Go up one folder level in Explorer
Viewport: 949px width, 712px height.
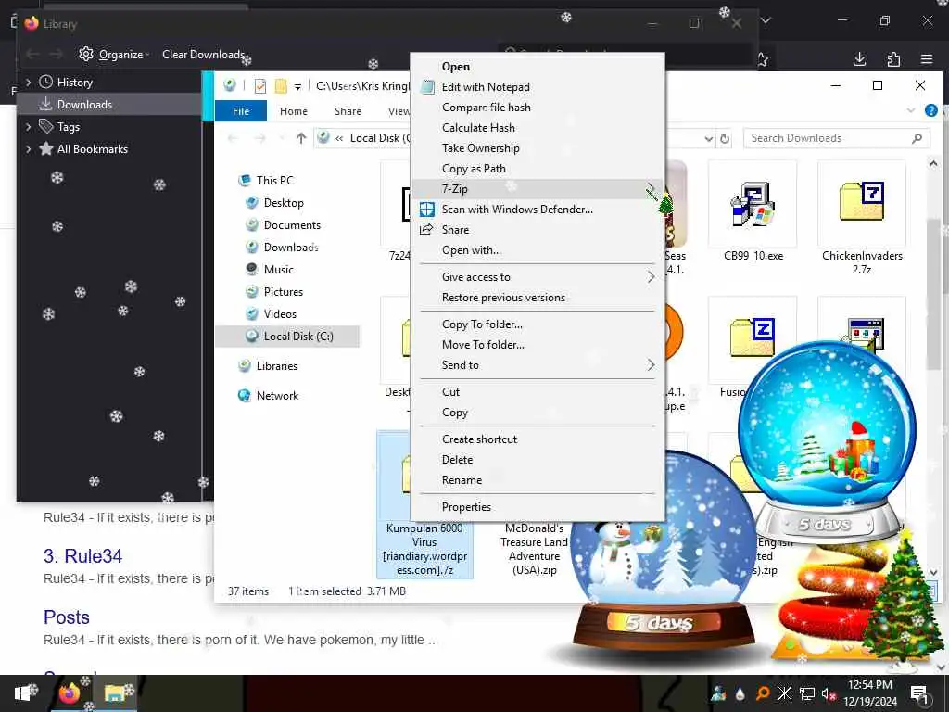(301, 138)
